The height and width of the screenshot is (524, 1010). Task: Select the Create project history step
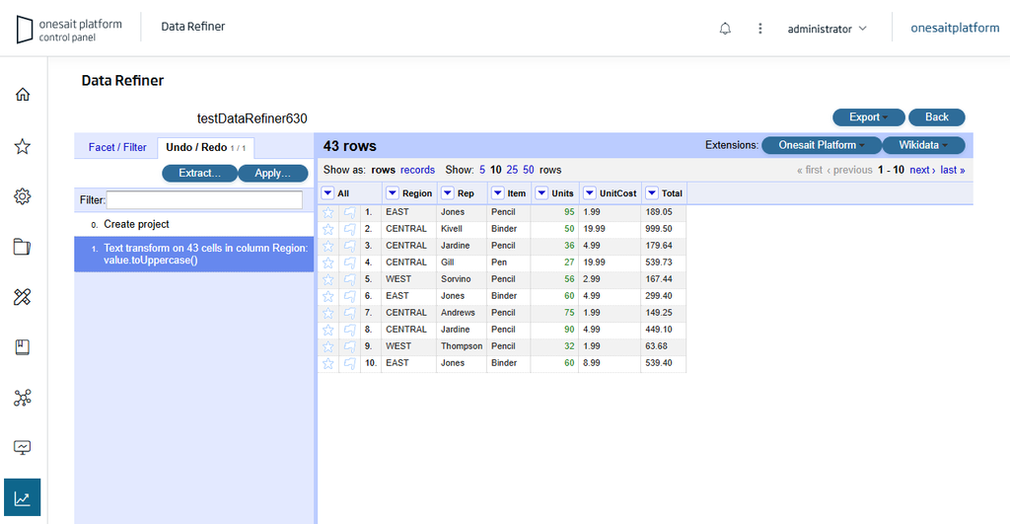tap(136, 225)
